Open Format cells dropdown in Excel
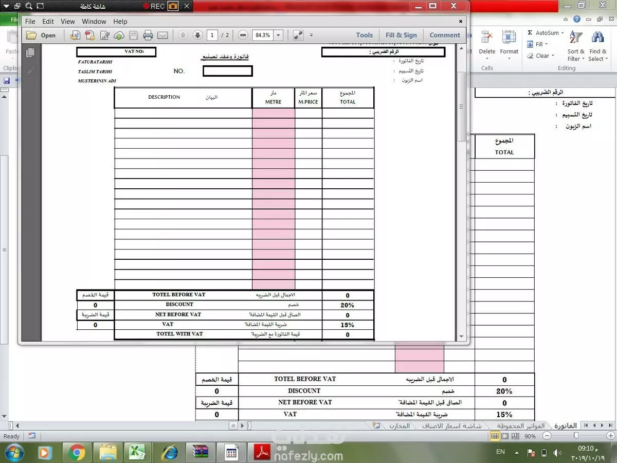The image size is (617, 463). click(509, 45)
